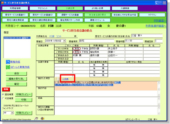Open the 居宅介護支援経過(旧) tab
The width and height of the screenshot is (170, 124).
pyautogui.click(x=42, y=20)
